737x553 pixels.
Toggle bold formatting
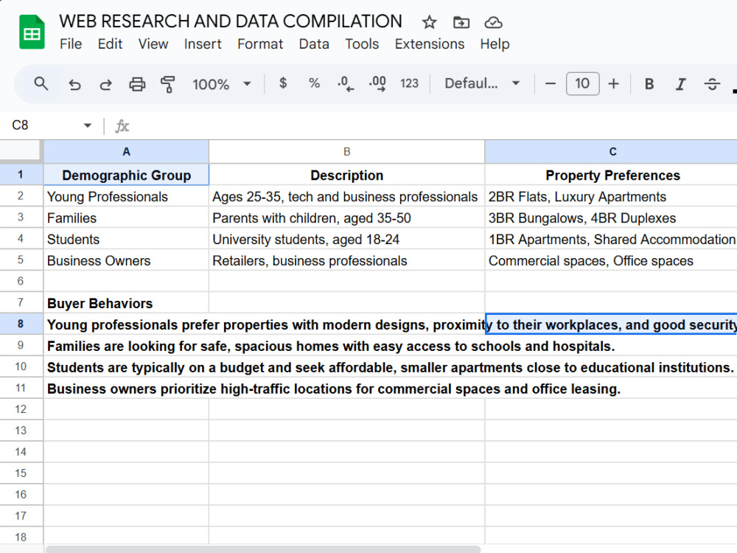tap(649, 84)
